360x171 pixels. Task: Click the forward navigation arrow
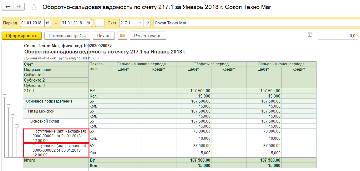19,7
